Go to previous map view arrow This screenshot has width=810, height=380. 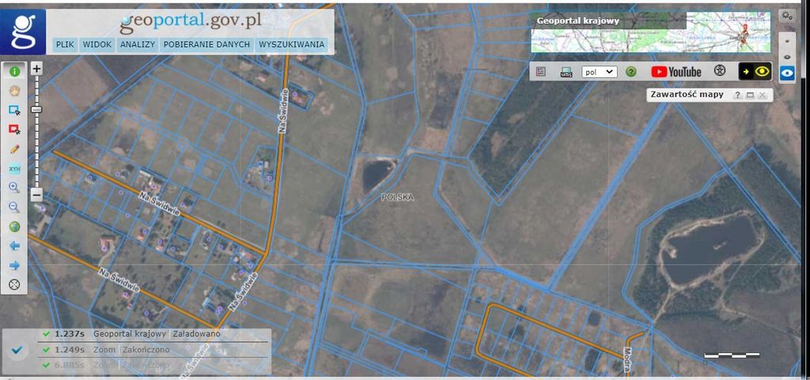(14, 246)
